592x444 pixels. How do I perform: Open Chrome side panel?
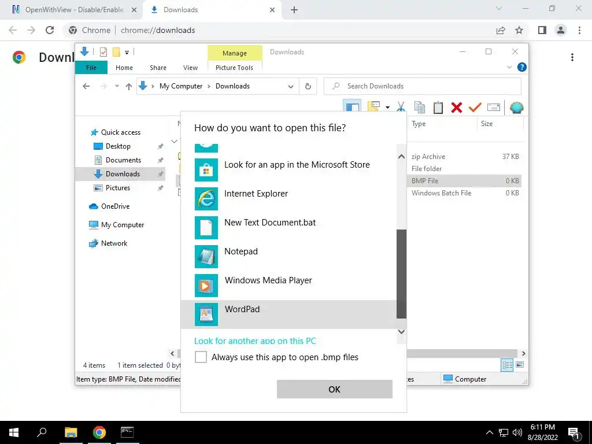[x=542, y=30]
